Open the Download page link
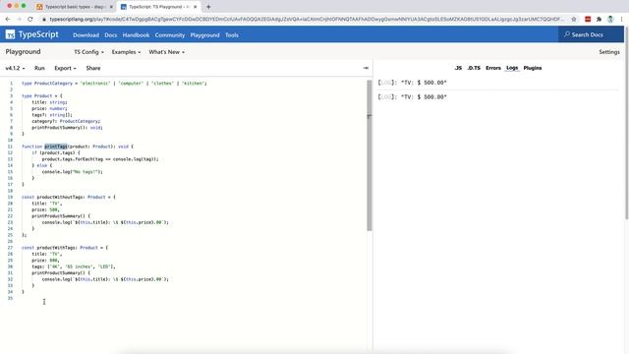Image resolution: width=629 pixels, height=354 pixels. coord(86,35)
